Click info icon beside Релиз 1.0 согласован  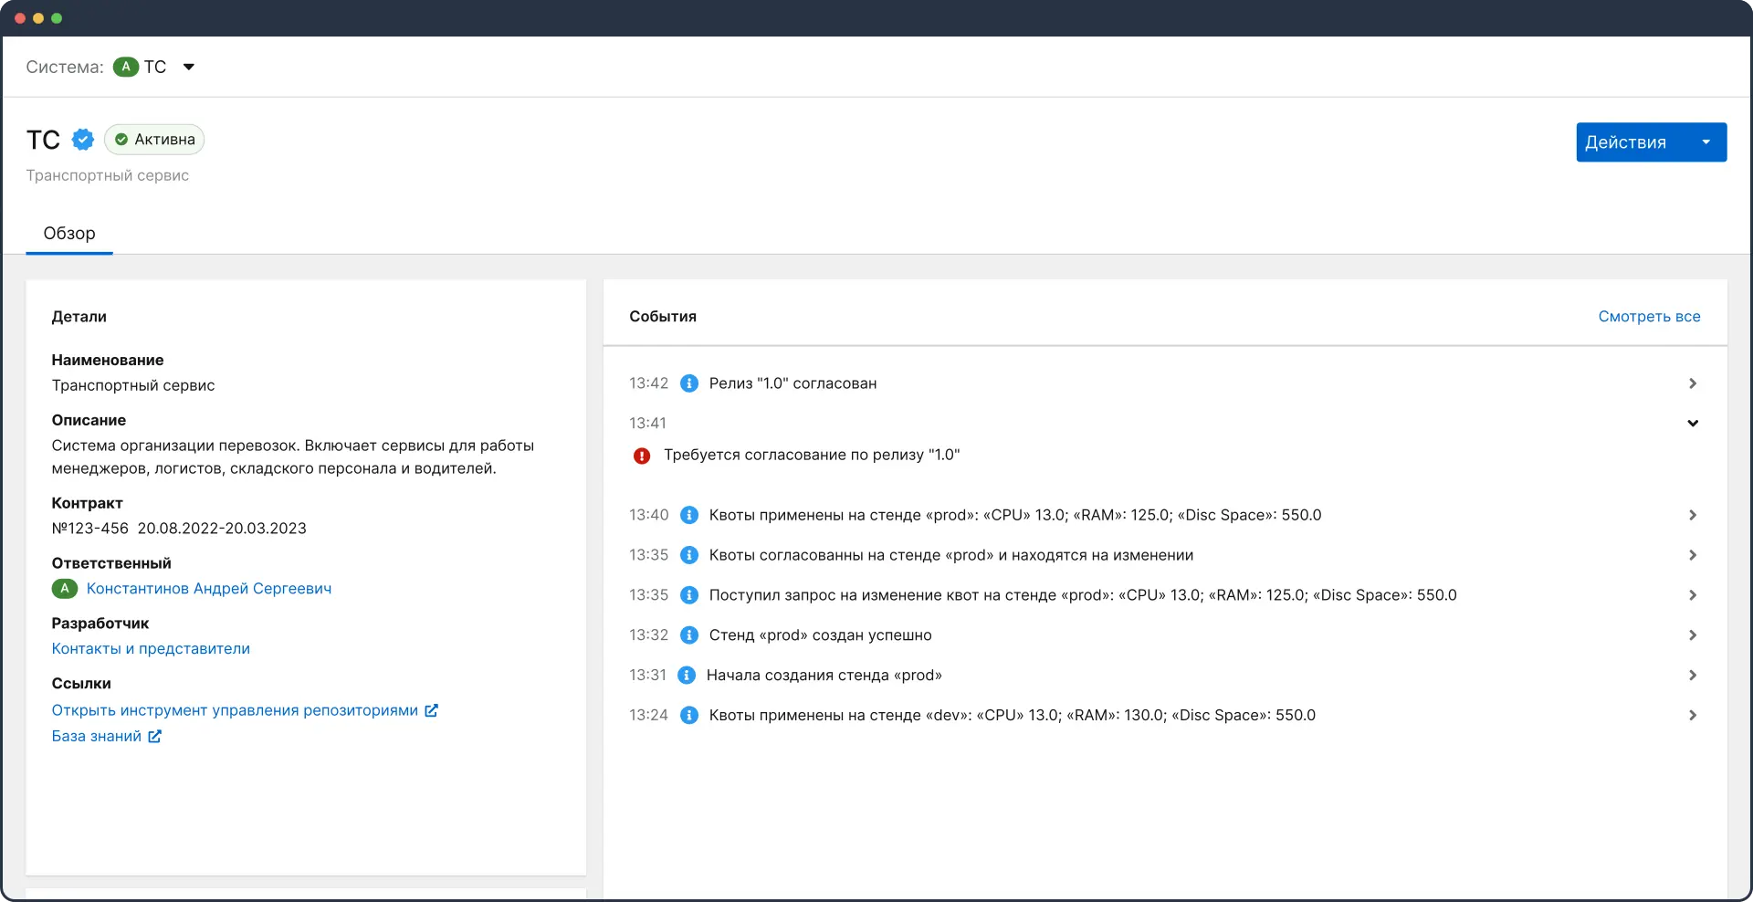point(690,383)
